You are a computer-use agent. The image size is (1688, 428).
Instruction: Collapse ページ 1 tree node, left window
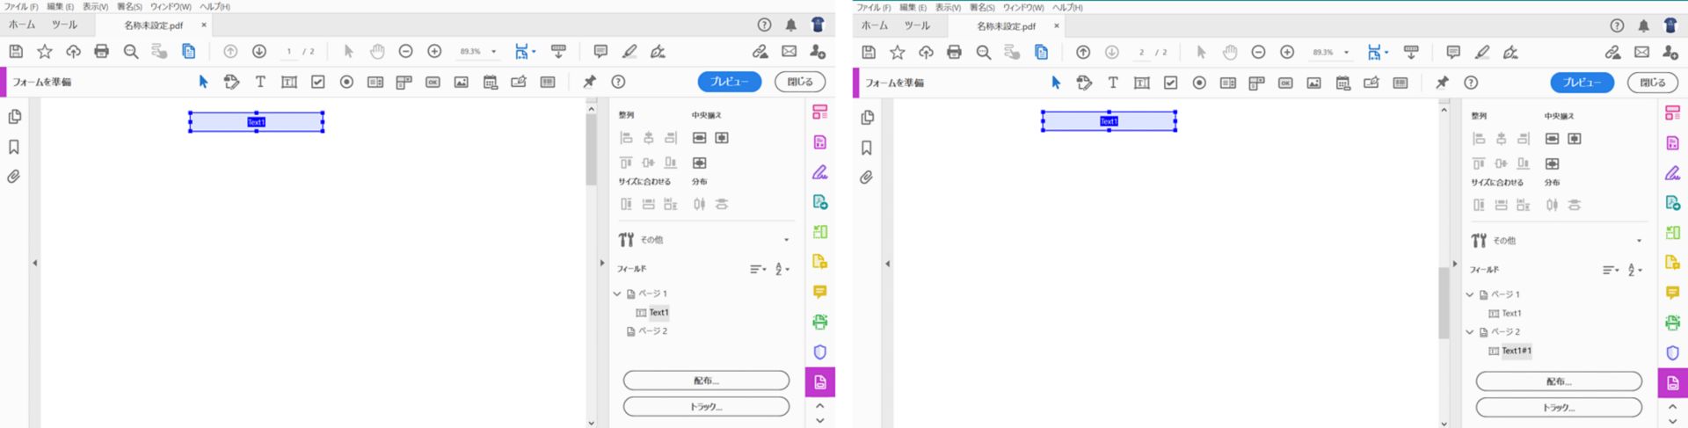[617, 294]
